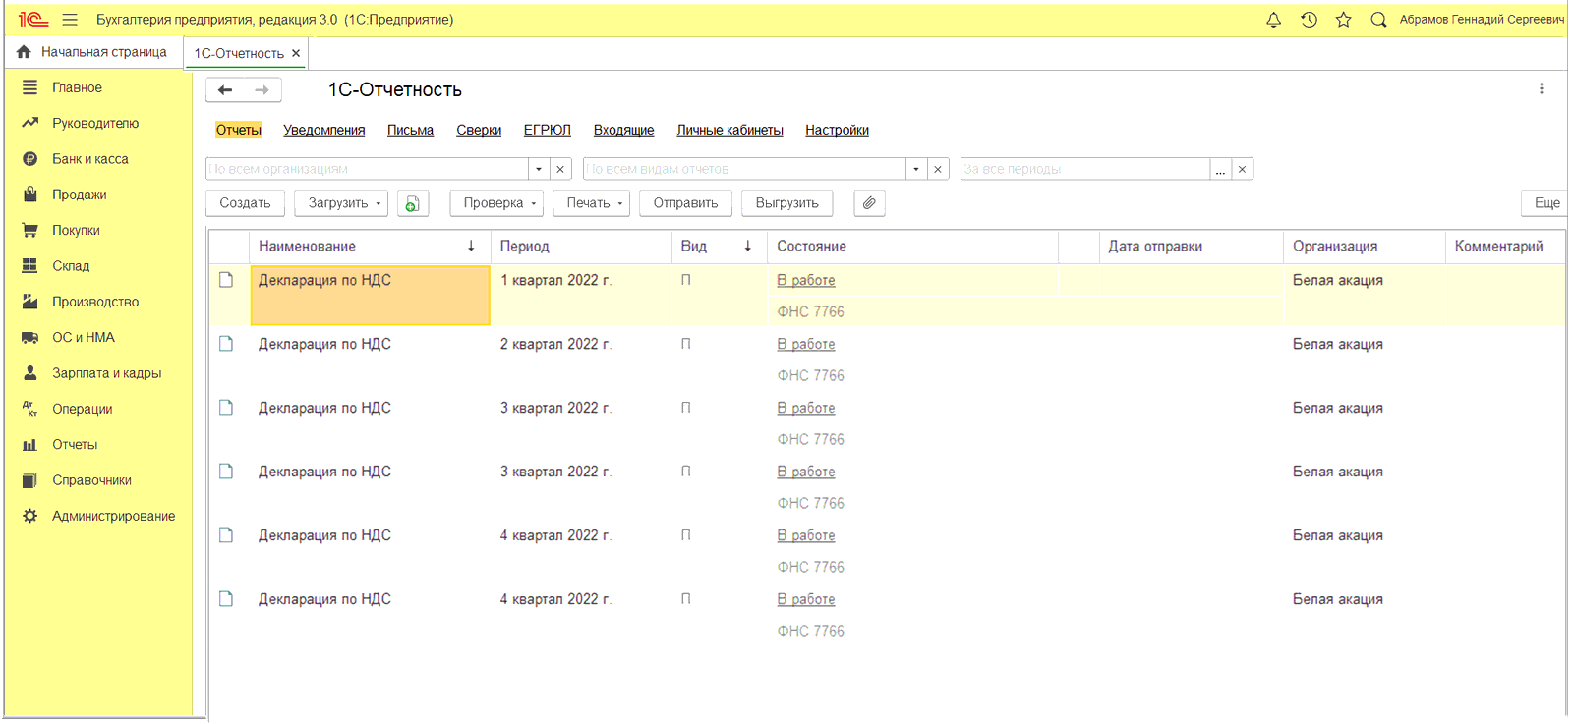Open Производство section

coord(95,302)
